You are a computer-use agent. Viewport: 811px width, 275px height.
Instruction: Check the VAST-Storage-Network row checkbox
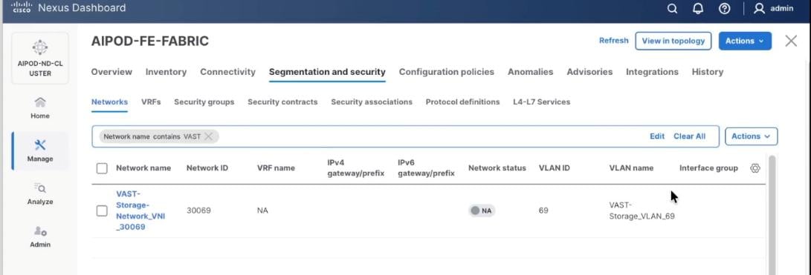point(102,211)
